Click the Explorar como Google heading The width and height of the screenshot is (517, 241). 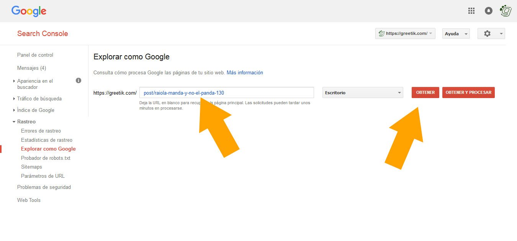coord(131,57)
